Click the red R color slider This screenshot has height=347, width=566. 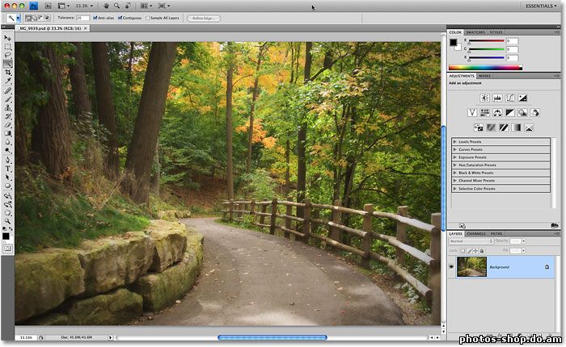pos(486,41)
